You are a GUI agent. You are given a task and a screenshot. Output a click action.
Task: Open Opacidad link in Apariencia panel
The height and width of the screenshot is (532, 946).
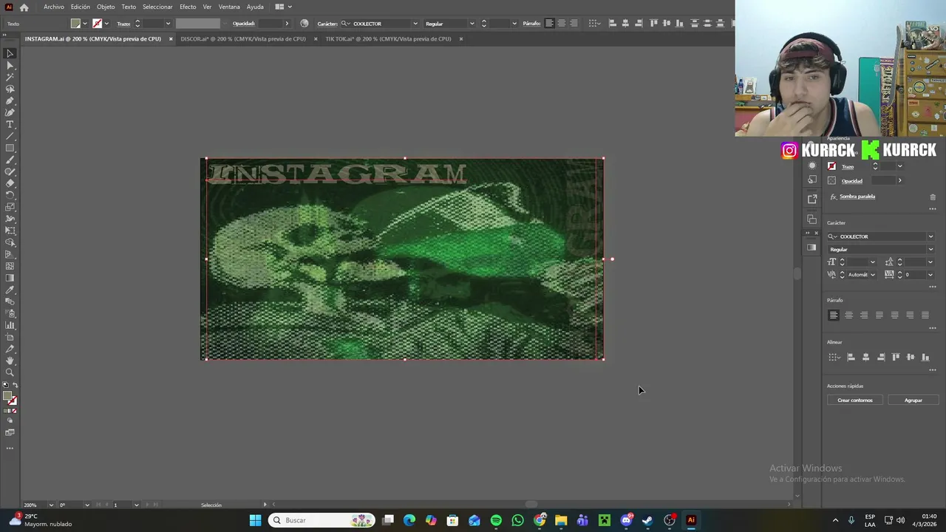click(852, 181)
